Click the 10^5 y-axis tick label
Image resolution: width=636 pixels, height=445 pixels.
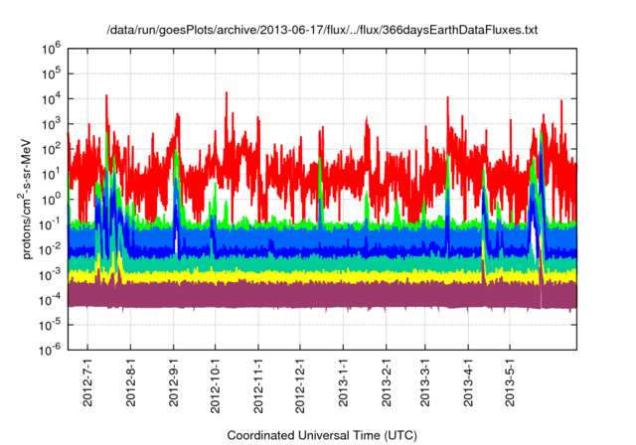pos(51,74)
